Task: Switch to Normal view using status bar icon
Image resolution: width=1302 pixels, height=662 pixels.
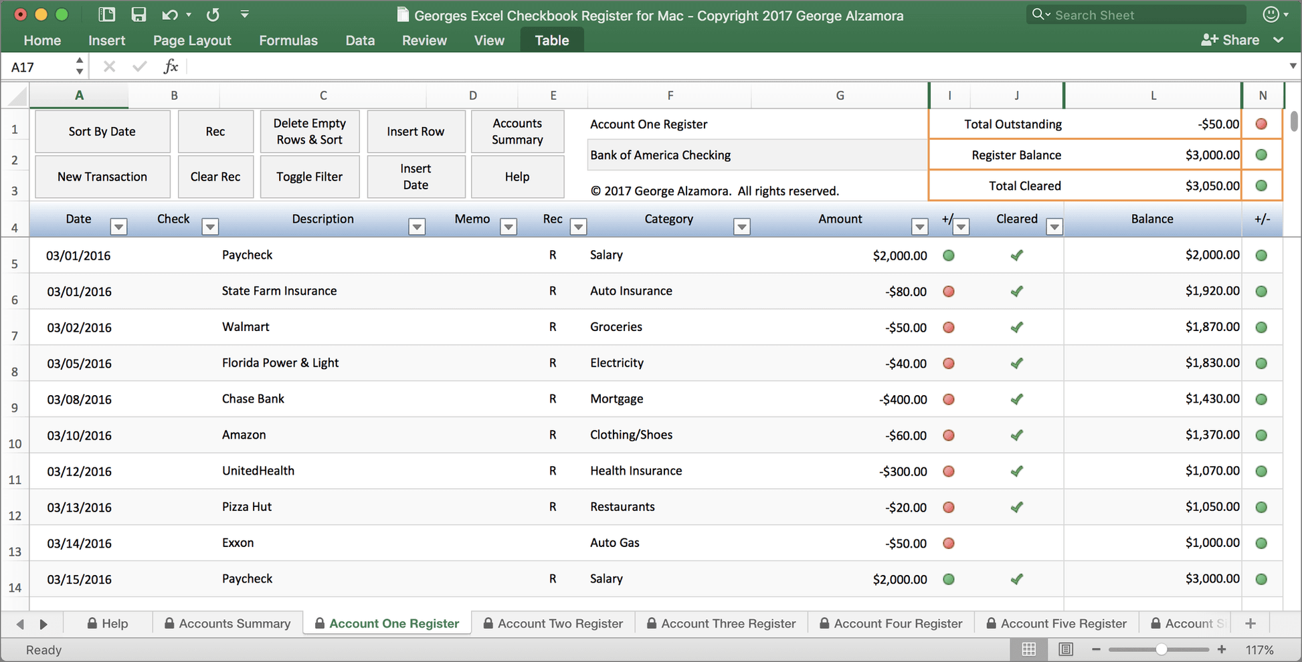Action: pyautogui.click(x=1028, y=649)
